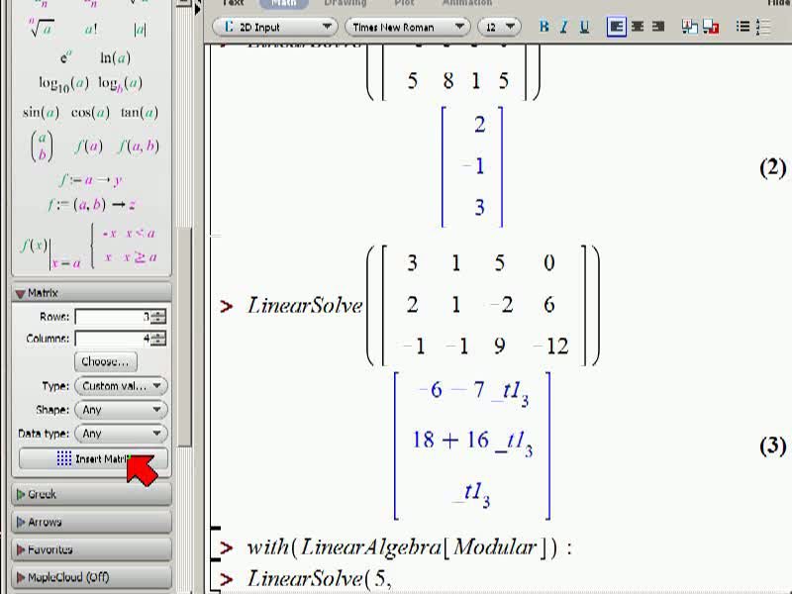
Task: Insert the binomial a over b template
Action: (42, 146)
